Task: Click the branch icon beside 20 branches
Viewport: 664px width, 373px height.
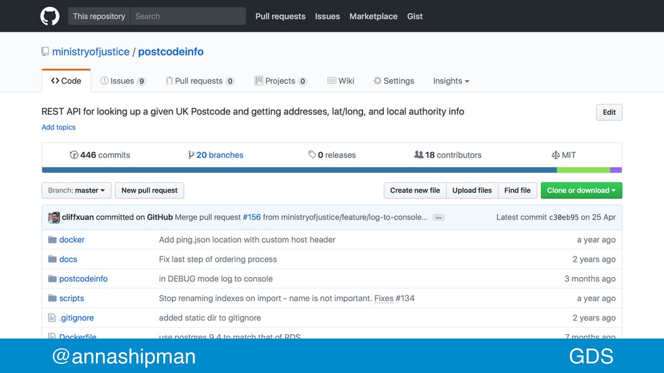Action: click(191, 155)
